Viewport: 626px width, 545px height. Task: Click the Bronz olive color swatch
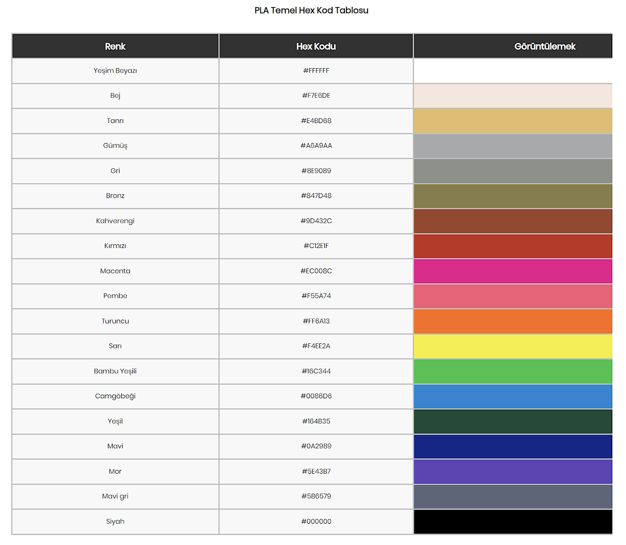coord(512,196)
